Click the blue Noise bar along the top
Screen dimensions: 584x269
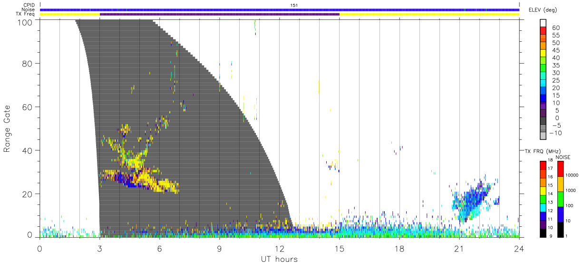280,9
